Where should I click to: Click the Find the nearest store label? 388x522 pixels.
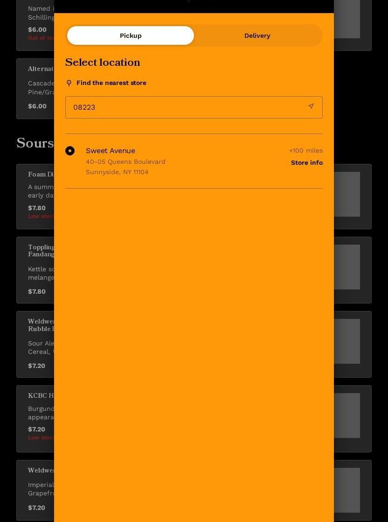click(111, 83)
